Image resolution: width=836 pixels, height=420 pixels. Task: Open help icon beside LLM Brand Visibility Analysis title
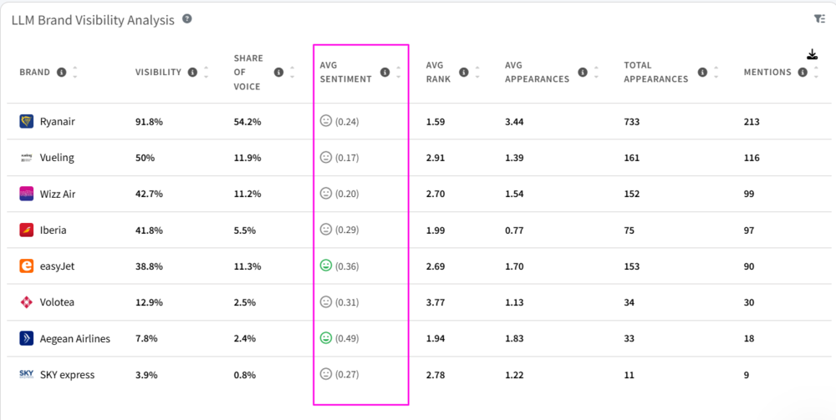coord(186,18)
